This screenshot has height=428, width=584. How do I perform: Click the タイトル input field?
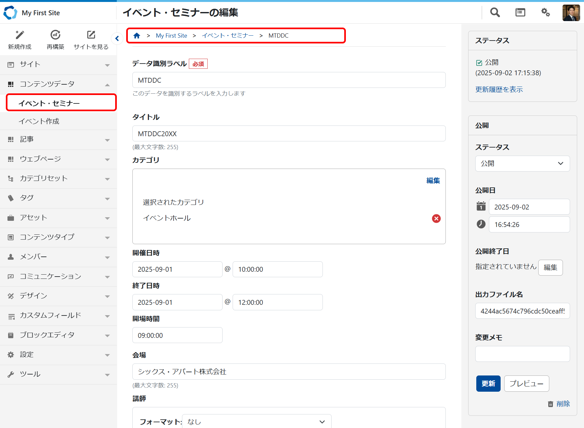click(x=289, y=134)
